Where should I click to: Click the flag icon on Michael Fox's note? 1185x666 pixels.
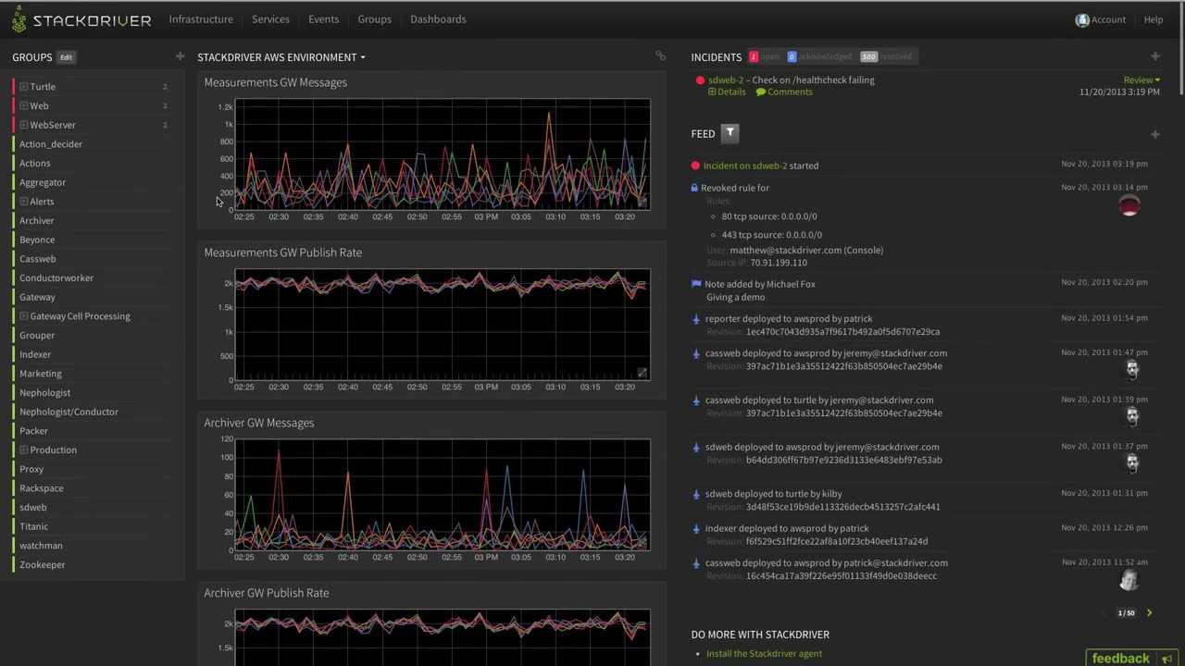click(695, 283)
